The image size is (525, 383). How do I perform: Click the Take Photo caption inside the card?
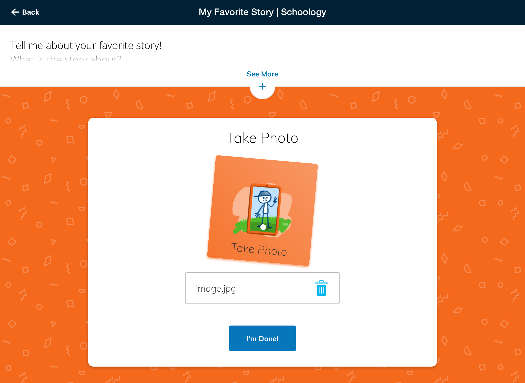[259, 249]
